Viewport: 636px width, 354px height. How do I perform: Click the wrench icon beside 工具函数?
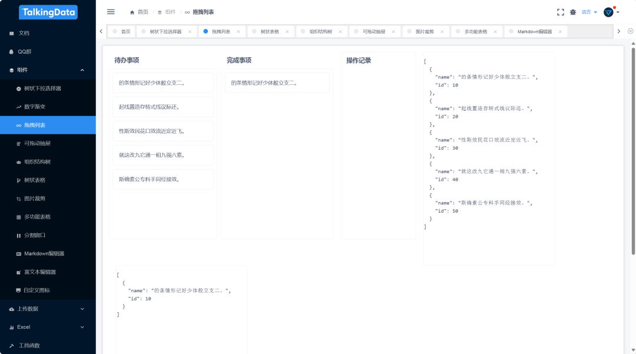(x=11, y=346)
